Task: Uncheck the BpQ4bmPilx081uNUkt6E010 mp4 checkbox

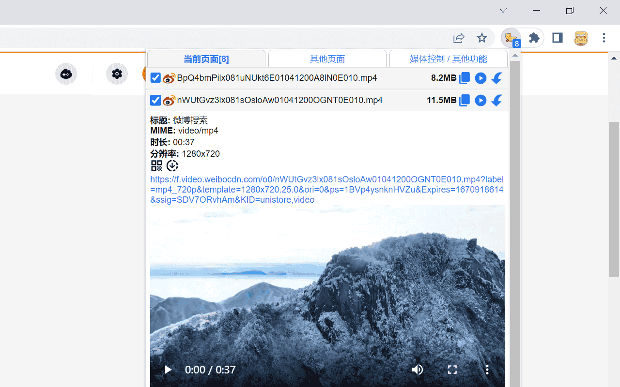Action: click(x=155, y=77)
